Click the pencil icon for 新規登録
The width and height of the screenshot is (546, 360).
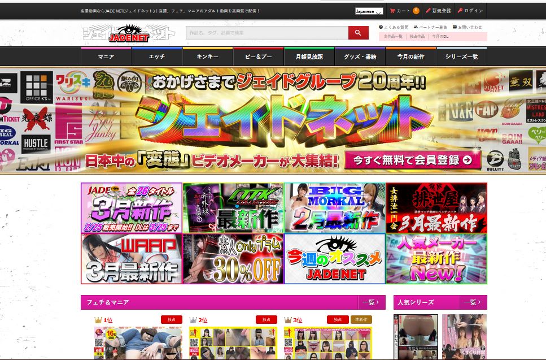(428, 11)
